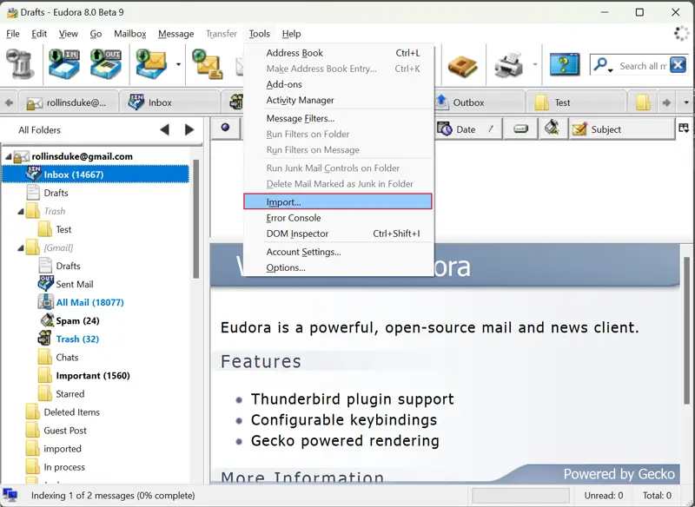Image resolution: width=695 pixels, height=507 pixels.
Task: Switch to the rollinsduke@... tab
Action: pyautogui.click(x=69, y=102)
